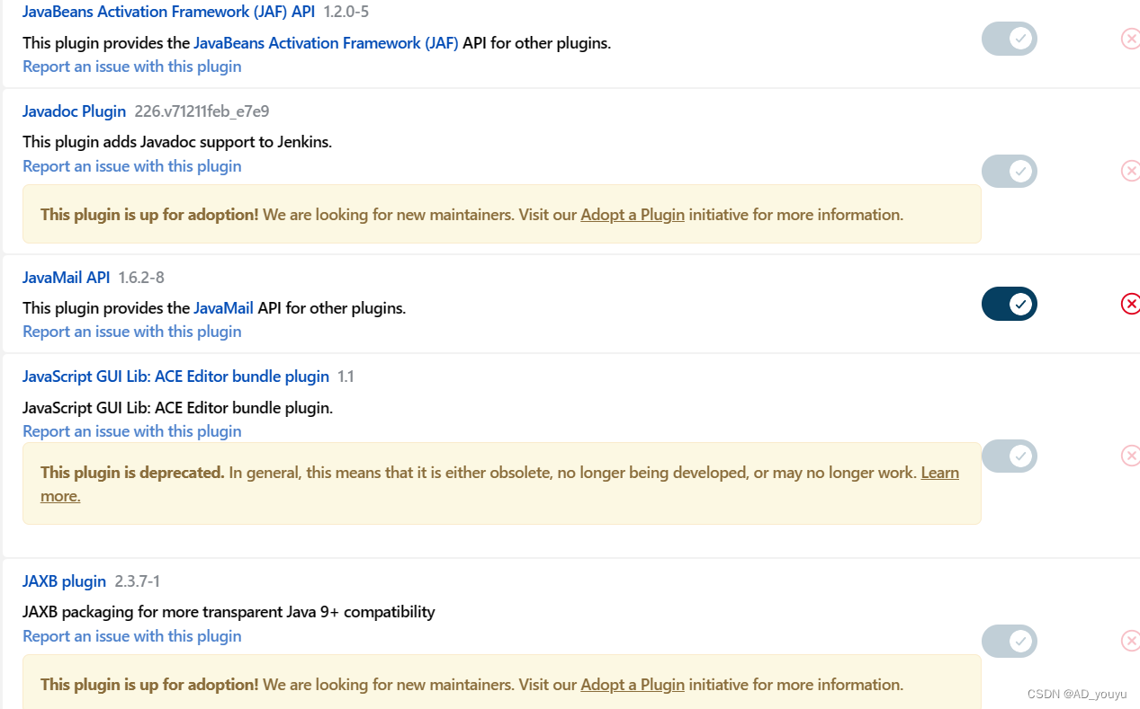Viewport: 1140px width, 709px height.
Task: Open Adopt a Plugin link under Javadoc Plugin
Action: (633, 215)
